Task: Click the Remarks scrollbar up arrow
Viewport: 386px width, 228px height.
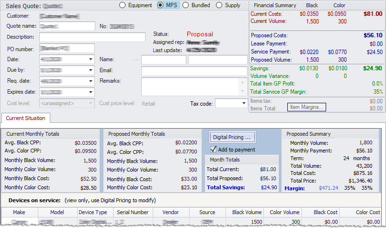Action: click(x=242, y=82)
